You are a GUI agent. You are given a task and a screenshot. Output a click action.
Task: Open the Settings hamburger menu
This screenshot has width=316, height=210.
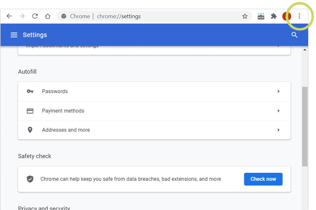(14, 35)
